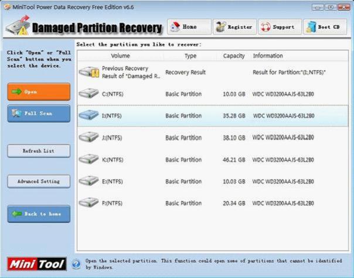Start a Full Scan of the partition
The image size is (354, 278).
39,114
